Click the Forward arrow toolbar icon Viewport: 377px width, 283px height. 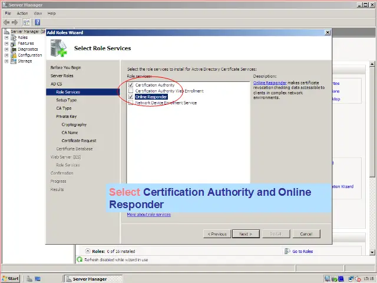point(15,22)
